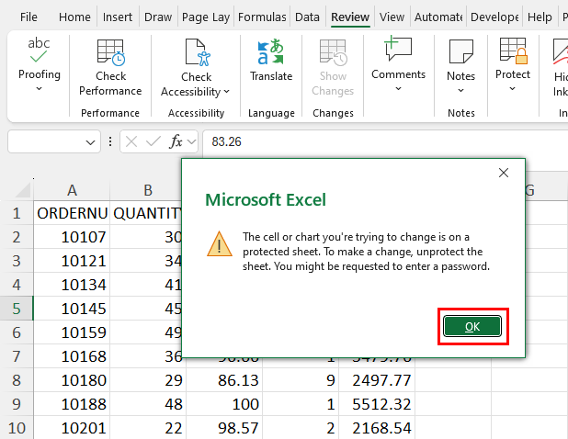Select cell containing 2168.54
The width and height of the screenshot is (568, 439).
coord(377,428)
